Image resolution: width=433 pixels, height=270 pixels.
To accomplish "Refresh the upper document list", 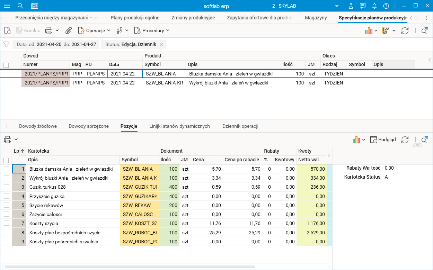I will click(405, 31).
